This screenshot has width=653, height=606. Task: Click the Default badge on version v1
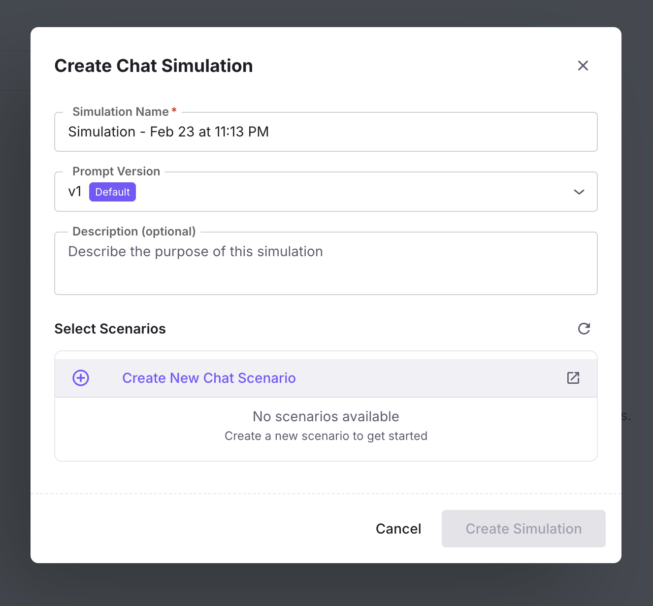pos(112,192)
